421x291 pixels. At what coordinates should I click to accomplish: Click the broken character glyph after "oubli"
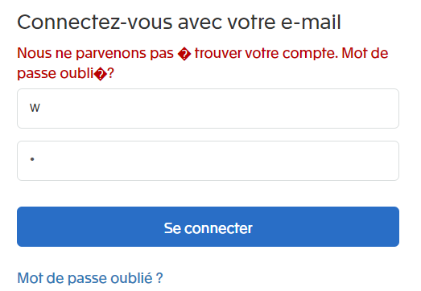pyautogui.click(x=100, y=74)
